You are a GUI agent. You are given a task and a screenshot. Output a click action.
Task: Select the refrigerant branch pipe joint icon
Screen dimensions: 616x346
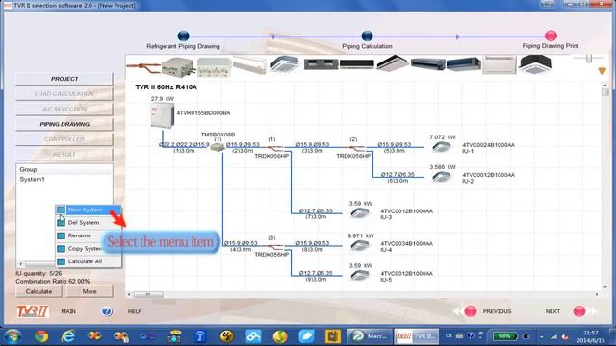[x=143, y=67]
